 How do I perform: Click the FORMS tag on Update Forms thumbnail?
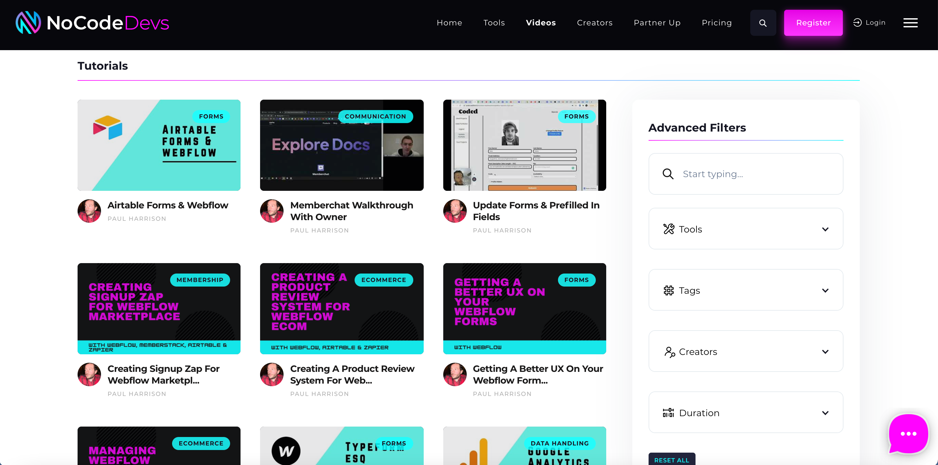pos(577,117)
